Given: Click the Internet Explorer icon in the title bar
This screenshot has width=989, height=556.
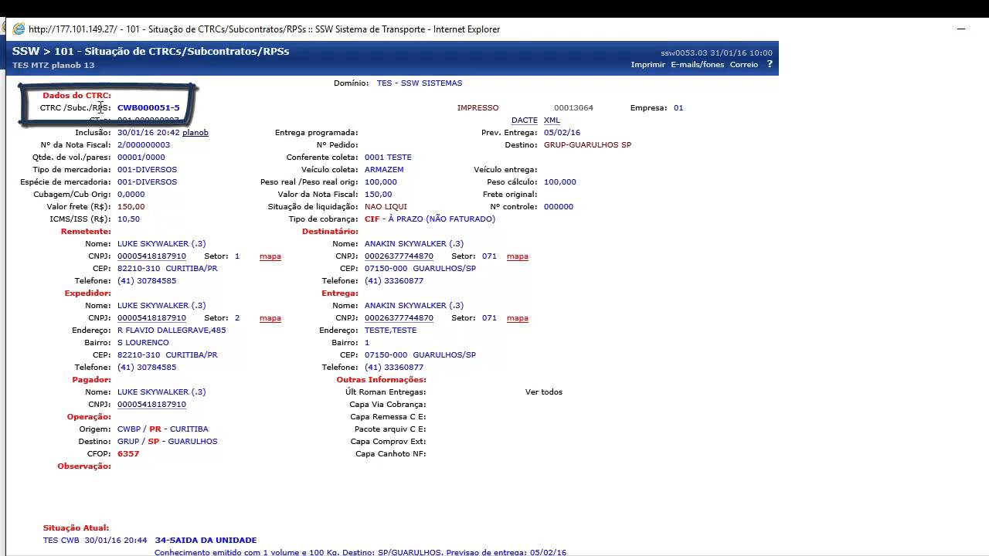Looking at the screenshot, I should click(19, 29).
